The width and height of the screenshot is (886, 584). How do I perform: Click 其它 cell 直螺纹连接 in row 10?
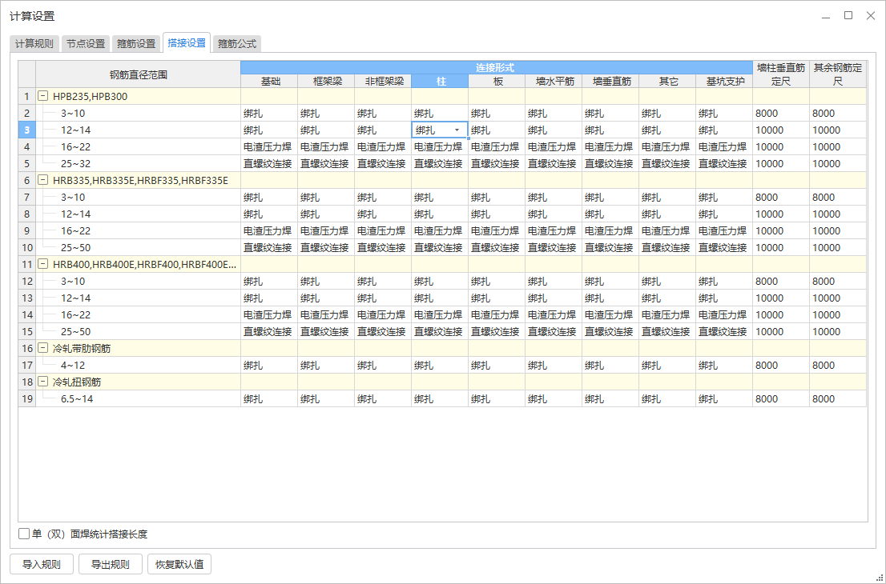[x=667, y=248]
